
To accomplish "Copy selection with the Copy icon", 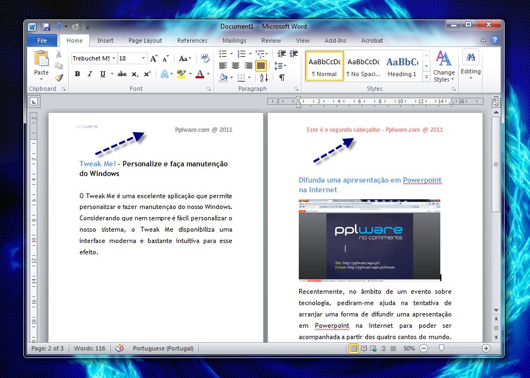I will point(58,65).
